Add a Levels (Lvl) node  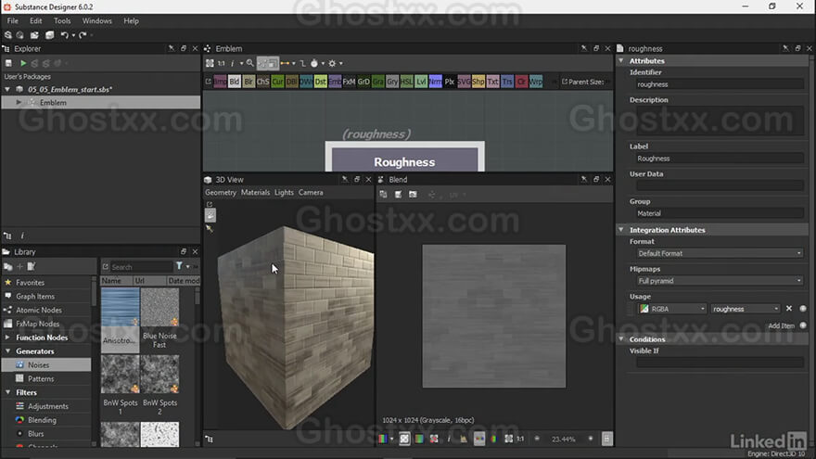(421, 82)
